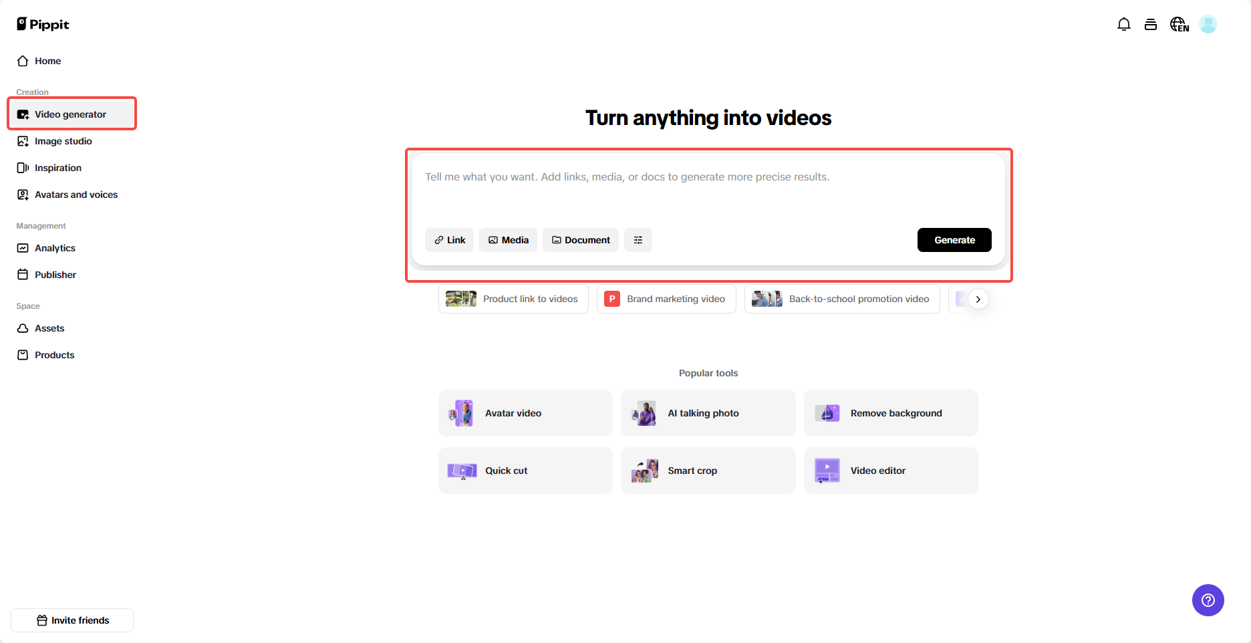Viewport: 1251px width, 643px height.
Task: Click the inbox icon beside the bell
Action: tap(1151, 24)
